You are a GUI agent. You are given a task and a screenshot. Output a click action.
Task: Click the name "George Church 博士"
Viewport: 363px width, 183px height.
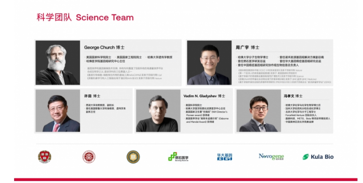104,48
